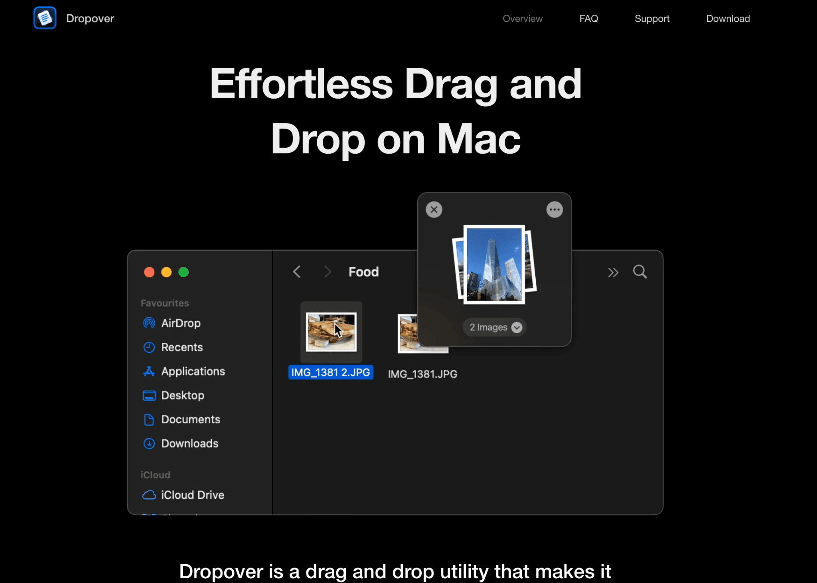Expand the 2 Images shelf dropdown
This screenshot has width=817, height=583.
517,327
